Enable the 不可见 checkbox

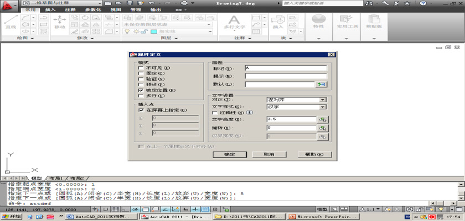[141, 68]
